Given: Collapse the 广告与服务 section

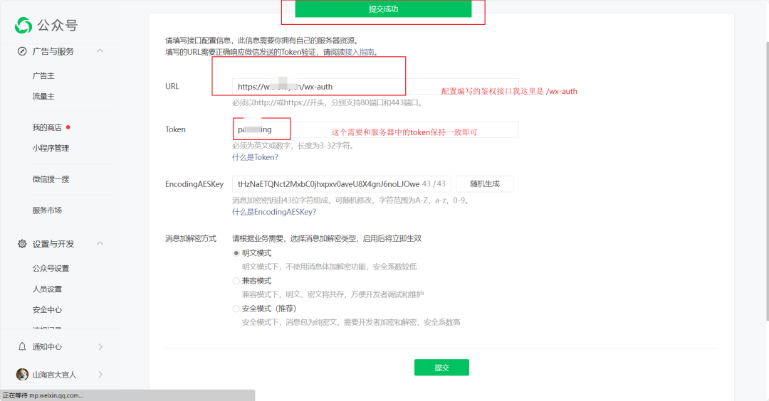Looking at the screenshot, I should [100, 50].
